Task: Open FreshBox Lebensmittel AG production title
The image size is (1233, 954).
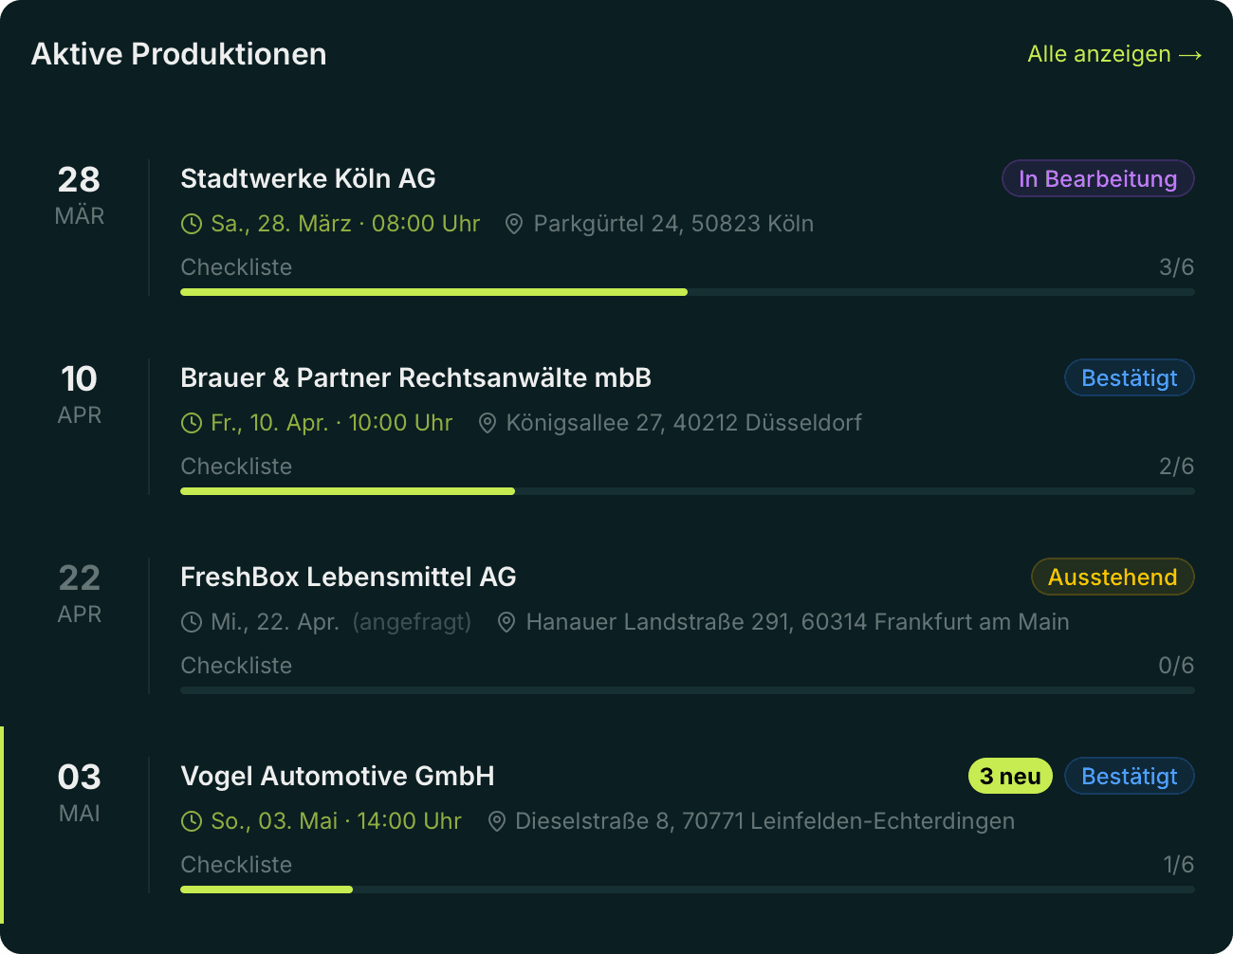Action: coord(348,578)
